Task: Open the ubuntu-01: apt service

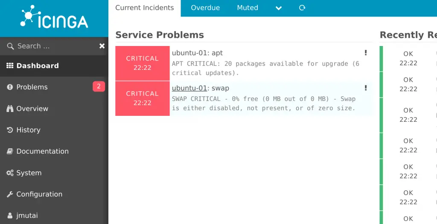Action: (x=197, y=53)
